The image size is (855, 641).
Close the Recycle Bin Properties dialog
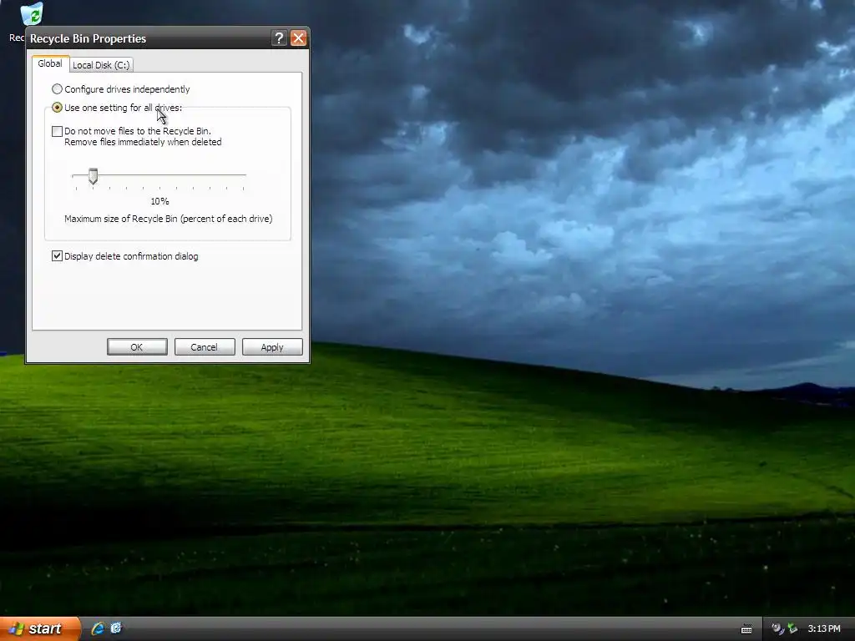tap(298, 38)
